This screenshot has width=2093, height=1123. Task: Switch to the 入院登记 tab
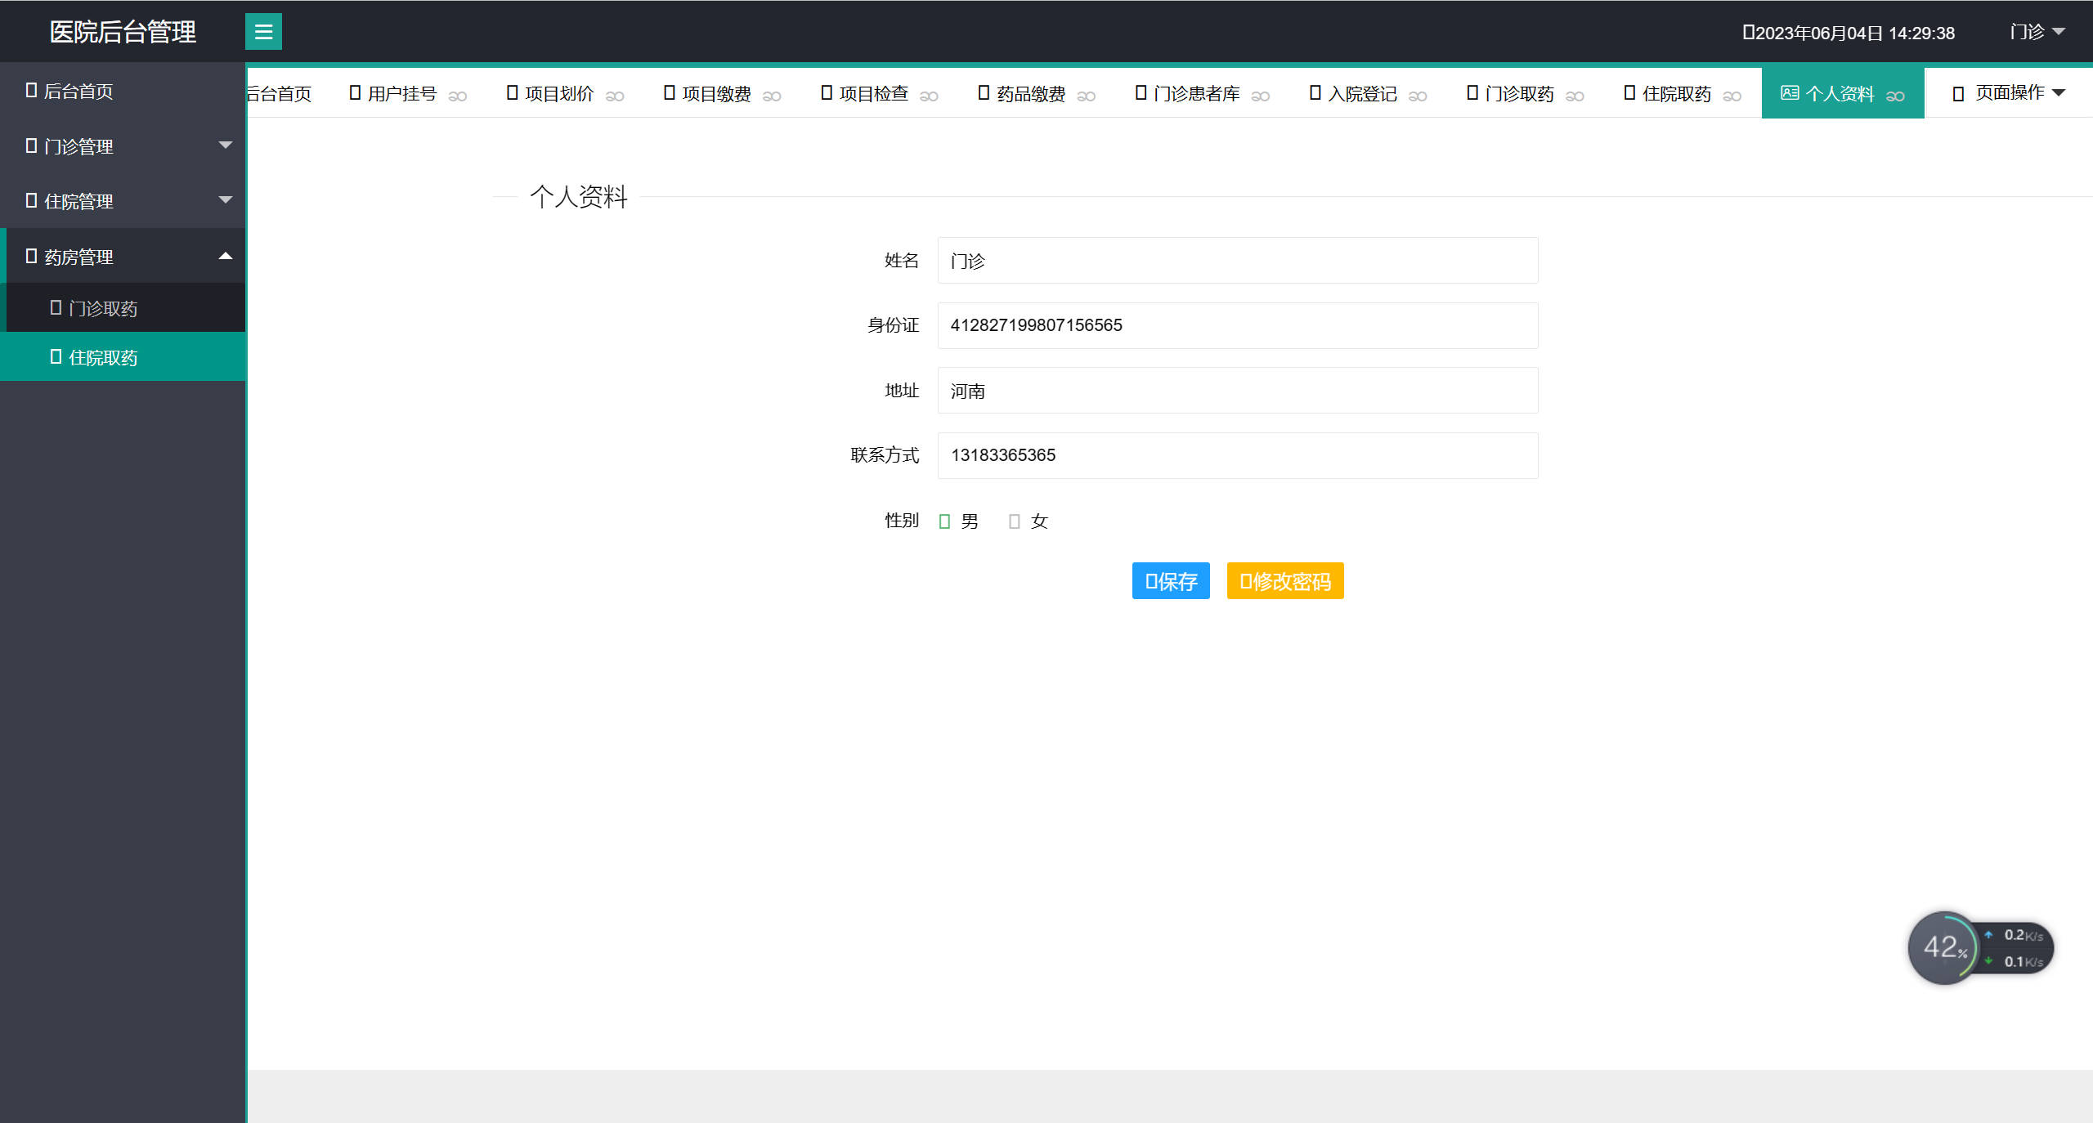(x=1363, y=92)
